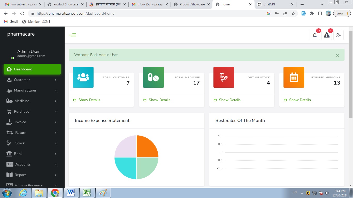Open the notifications bell icon
Image resolution: width=353 pixels, height=198 pixels.
pos(314,35)
